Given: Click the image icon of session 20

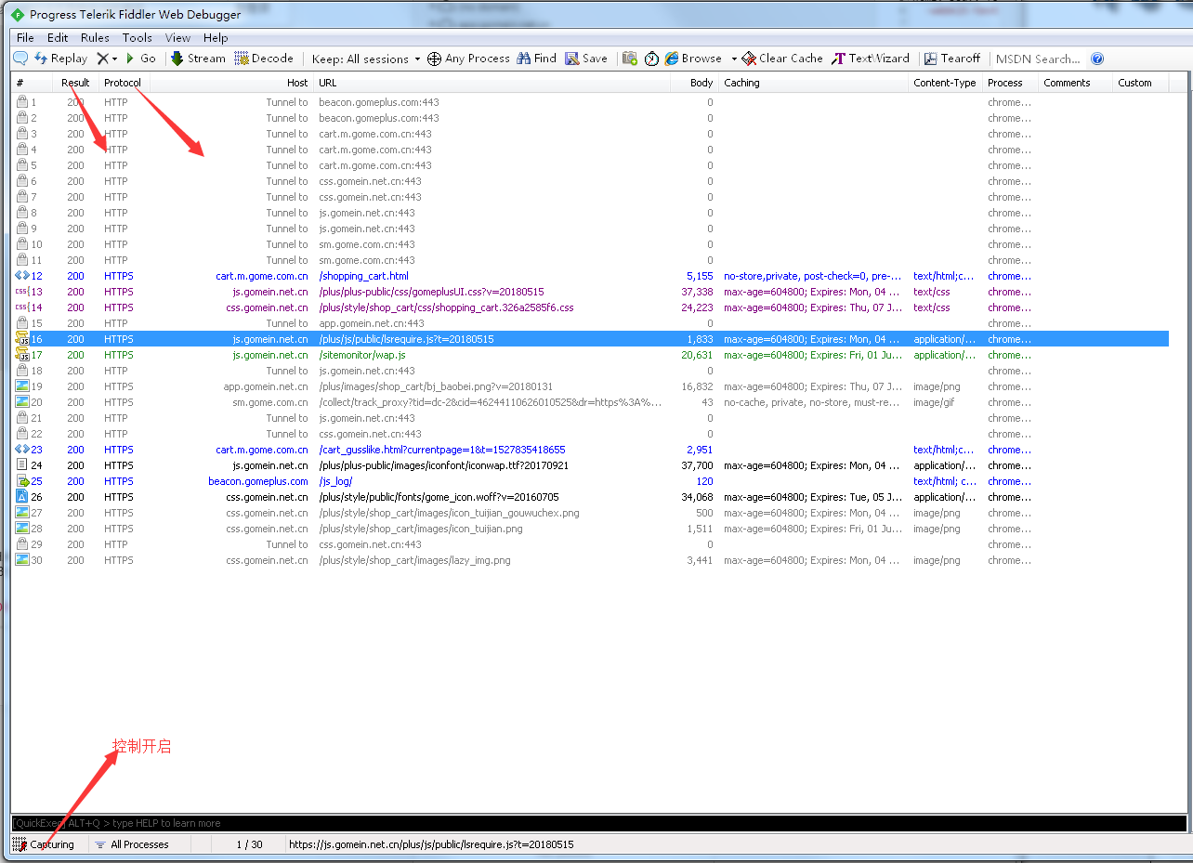Looking at the screenshot, I should pyautogui.click(x=21, y=402).
